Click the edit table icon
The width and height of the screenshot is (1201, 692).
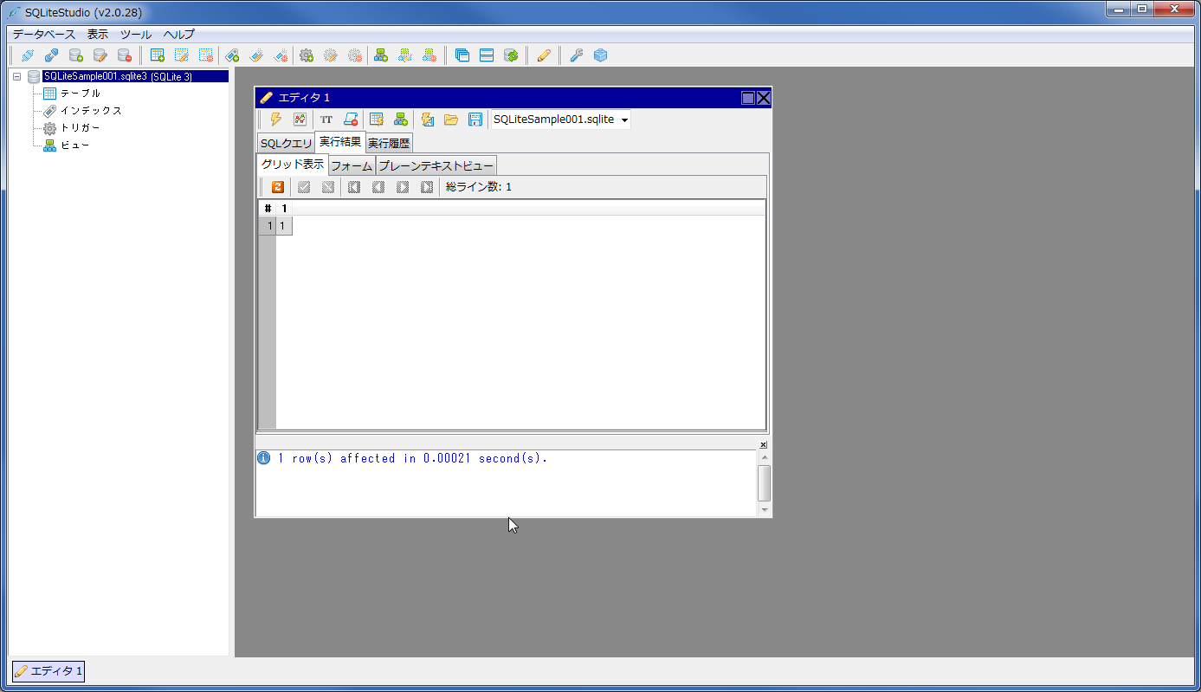click(181, 55)
